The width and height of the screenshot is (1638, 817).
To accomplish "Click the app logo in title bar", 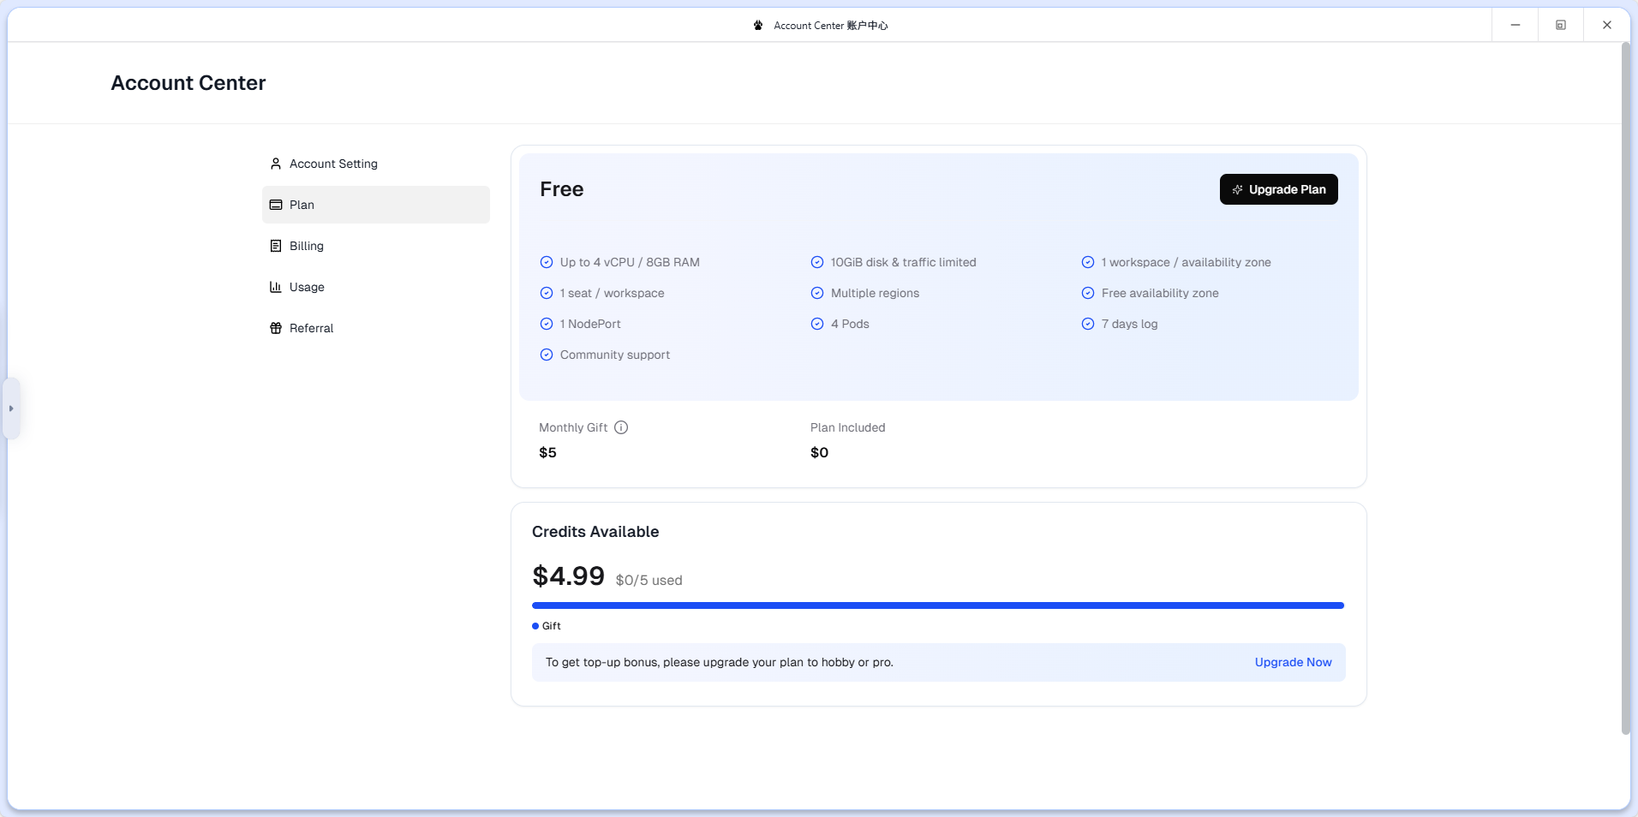I will 758,26.
